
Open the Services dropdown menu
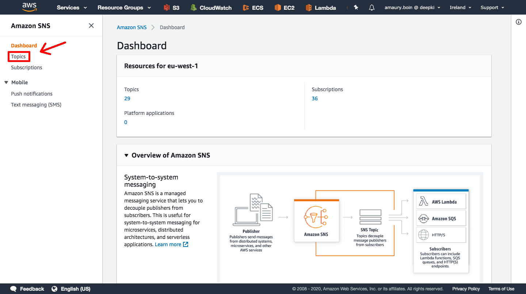tap(72, 8)
